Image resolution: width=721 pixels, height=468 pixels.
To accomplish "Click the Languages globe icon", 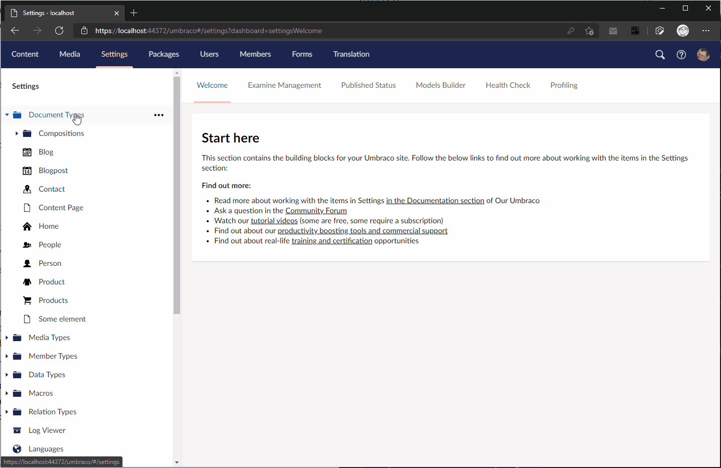I will point(17,449).
